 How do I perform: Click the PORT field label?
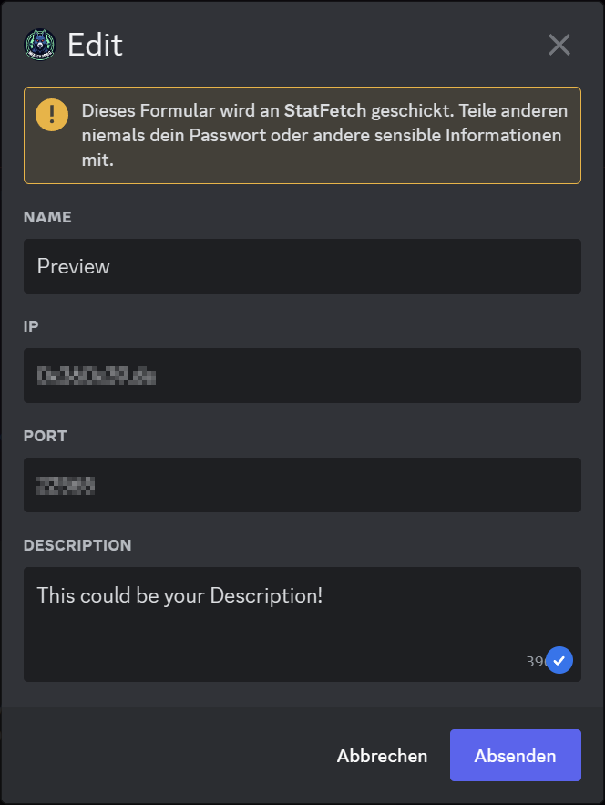click(46, 436)
